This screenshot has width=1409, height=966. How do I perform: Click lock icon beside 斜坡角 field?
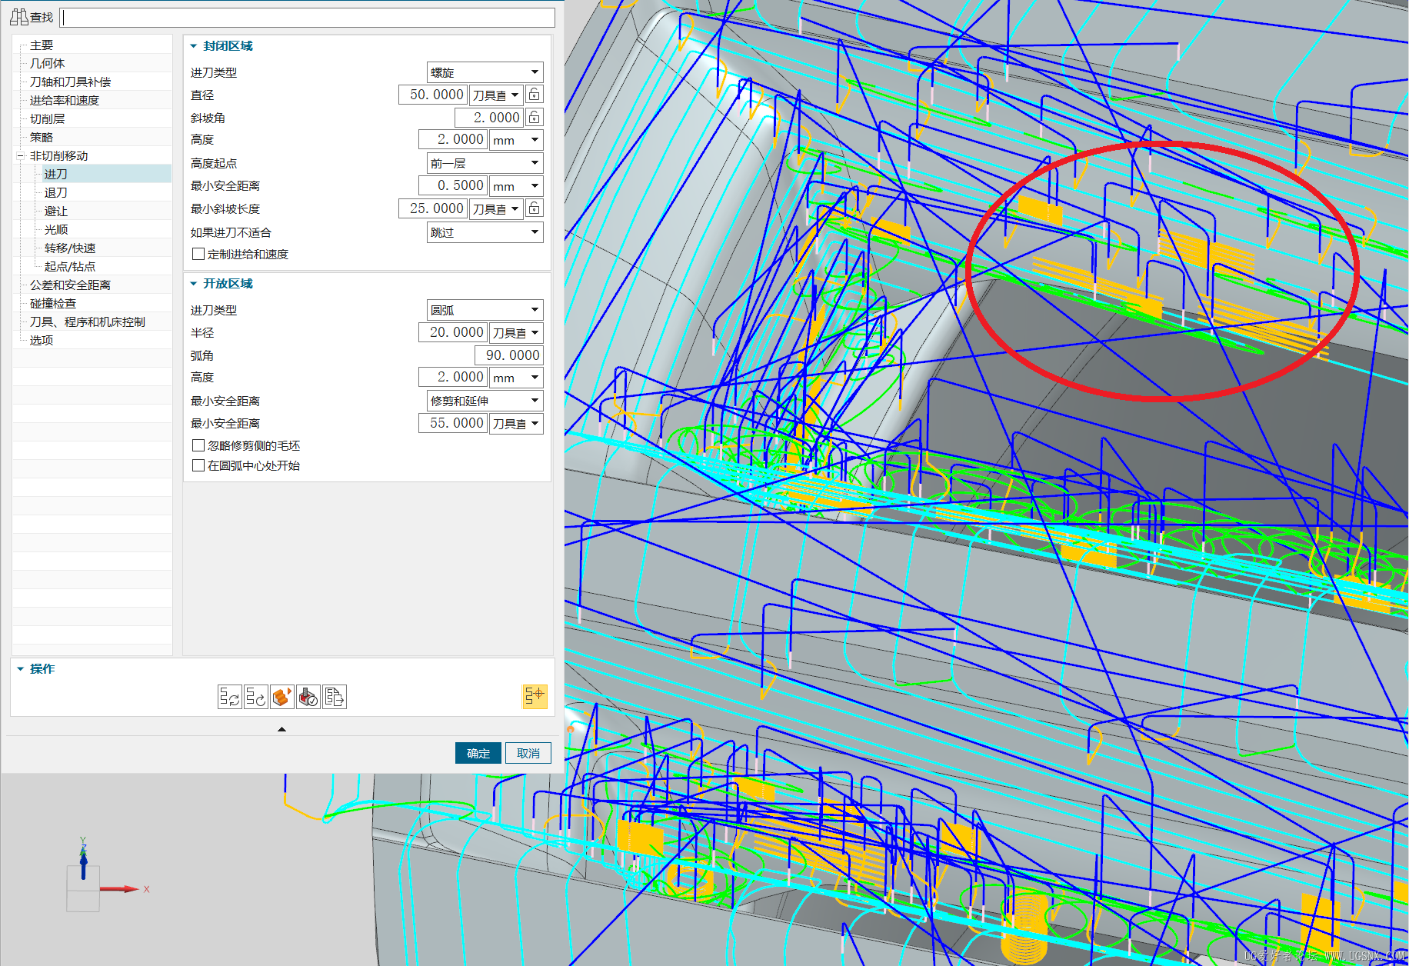[535, 118]
